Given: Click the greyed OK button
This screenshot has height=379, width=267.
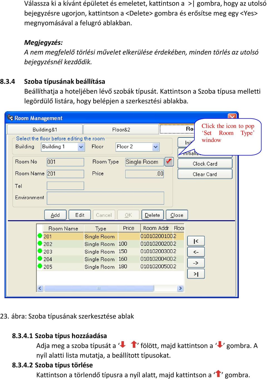Looking at the screenshot, I should (128, 215).
